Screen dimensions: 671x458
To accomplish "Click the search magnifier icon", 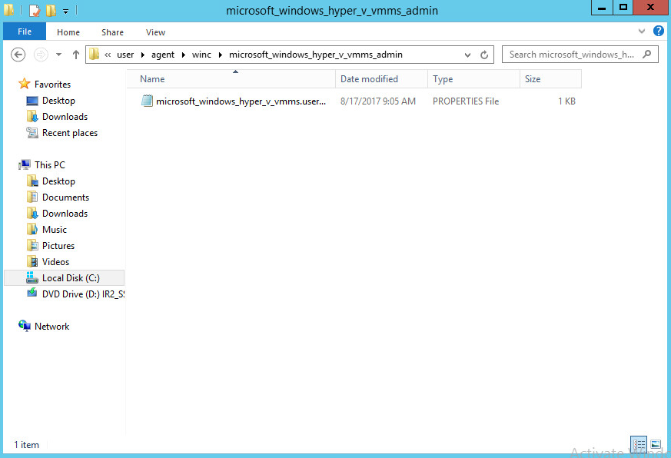I will click(647, 55).
